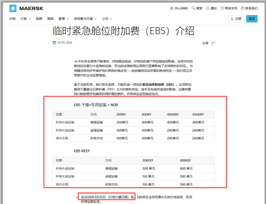Select the 价格 menu item
Viewport: 266px width, 204px height.
click(13, 19)
